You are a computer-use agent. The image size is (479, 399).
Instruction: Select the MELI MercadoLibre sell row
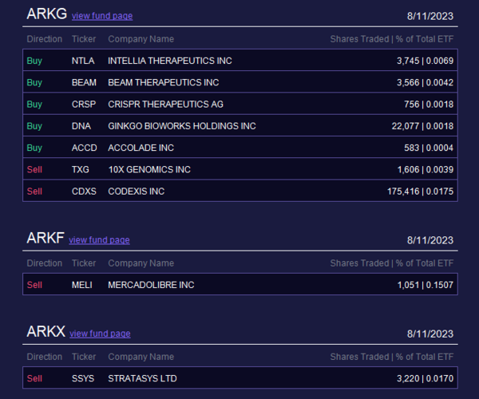pyautogui.click(x=240, y=285)
